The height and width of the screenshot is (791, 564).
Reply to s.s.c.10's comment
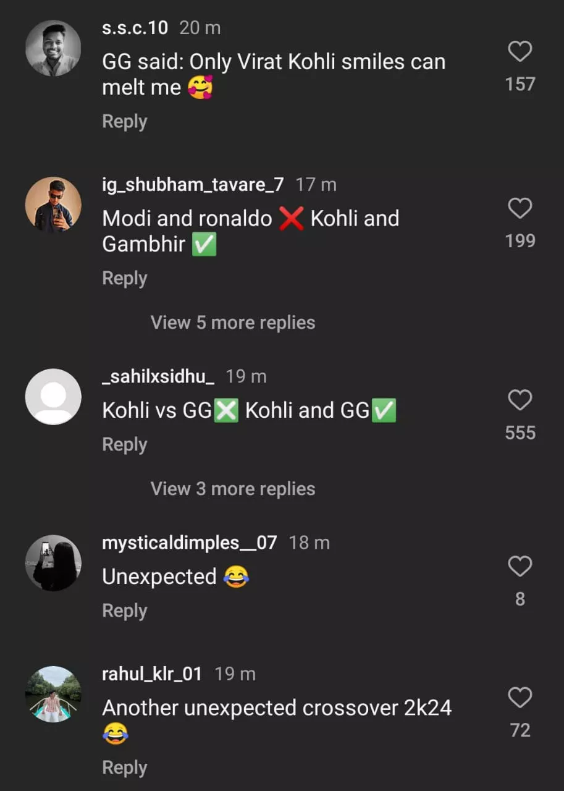pyautogui.click(x=124, y=122)
